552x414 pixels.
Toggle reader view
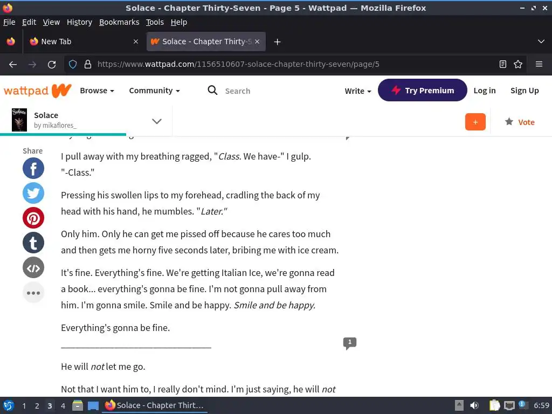click(503, 65)
